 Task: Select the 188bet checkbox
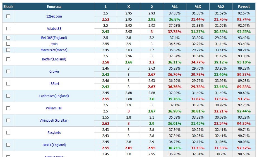[8, 84]
